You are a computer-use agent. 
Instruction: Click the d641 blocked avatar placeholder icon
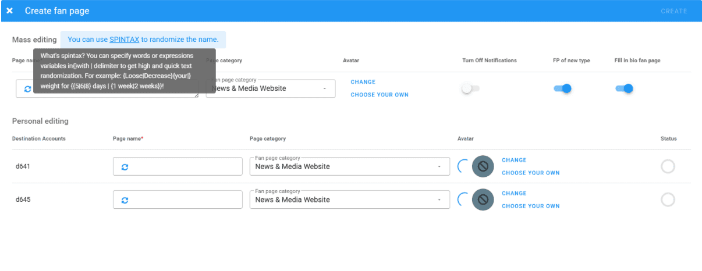click(483, 166)
